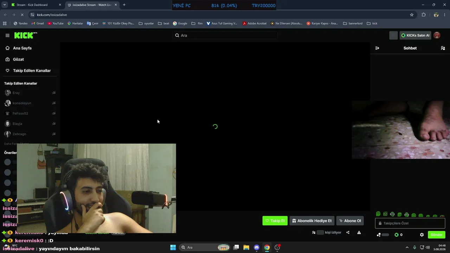Click the Kick search field Ara

click(225, 35)
